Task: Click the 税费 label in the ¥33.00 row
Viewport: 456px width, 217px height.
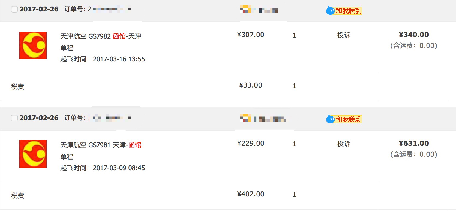Action: pyautogui.click(x=18, y=87)
